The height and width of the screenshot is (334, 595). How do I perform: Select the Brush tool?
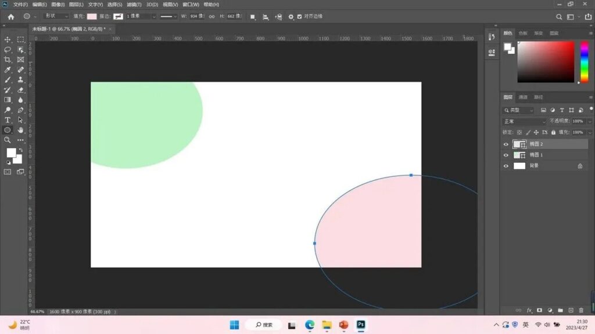8,80
